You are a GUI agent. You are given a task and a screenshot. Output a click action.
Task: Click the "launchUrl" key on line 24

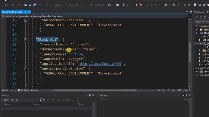[x=51, y=59]
